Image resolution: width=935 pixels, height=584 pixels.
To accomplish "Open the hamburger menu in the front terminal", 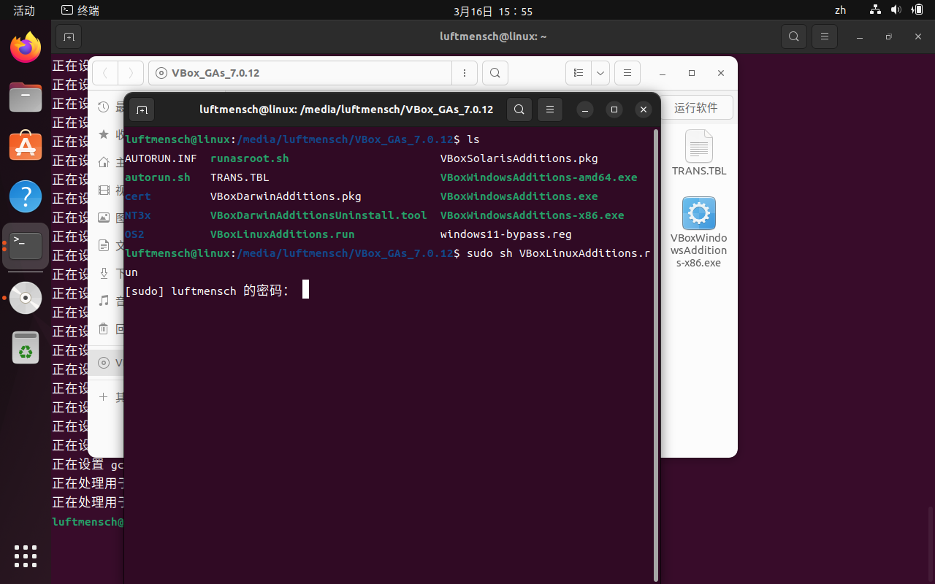I will [550, 109].
